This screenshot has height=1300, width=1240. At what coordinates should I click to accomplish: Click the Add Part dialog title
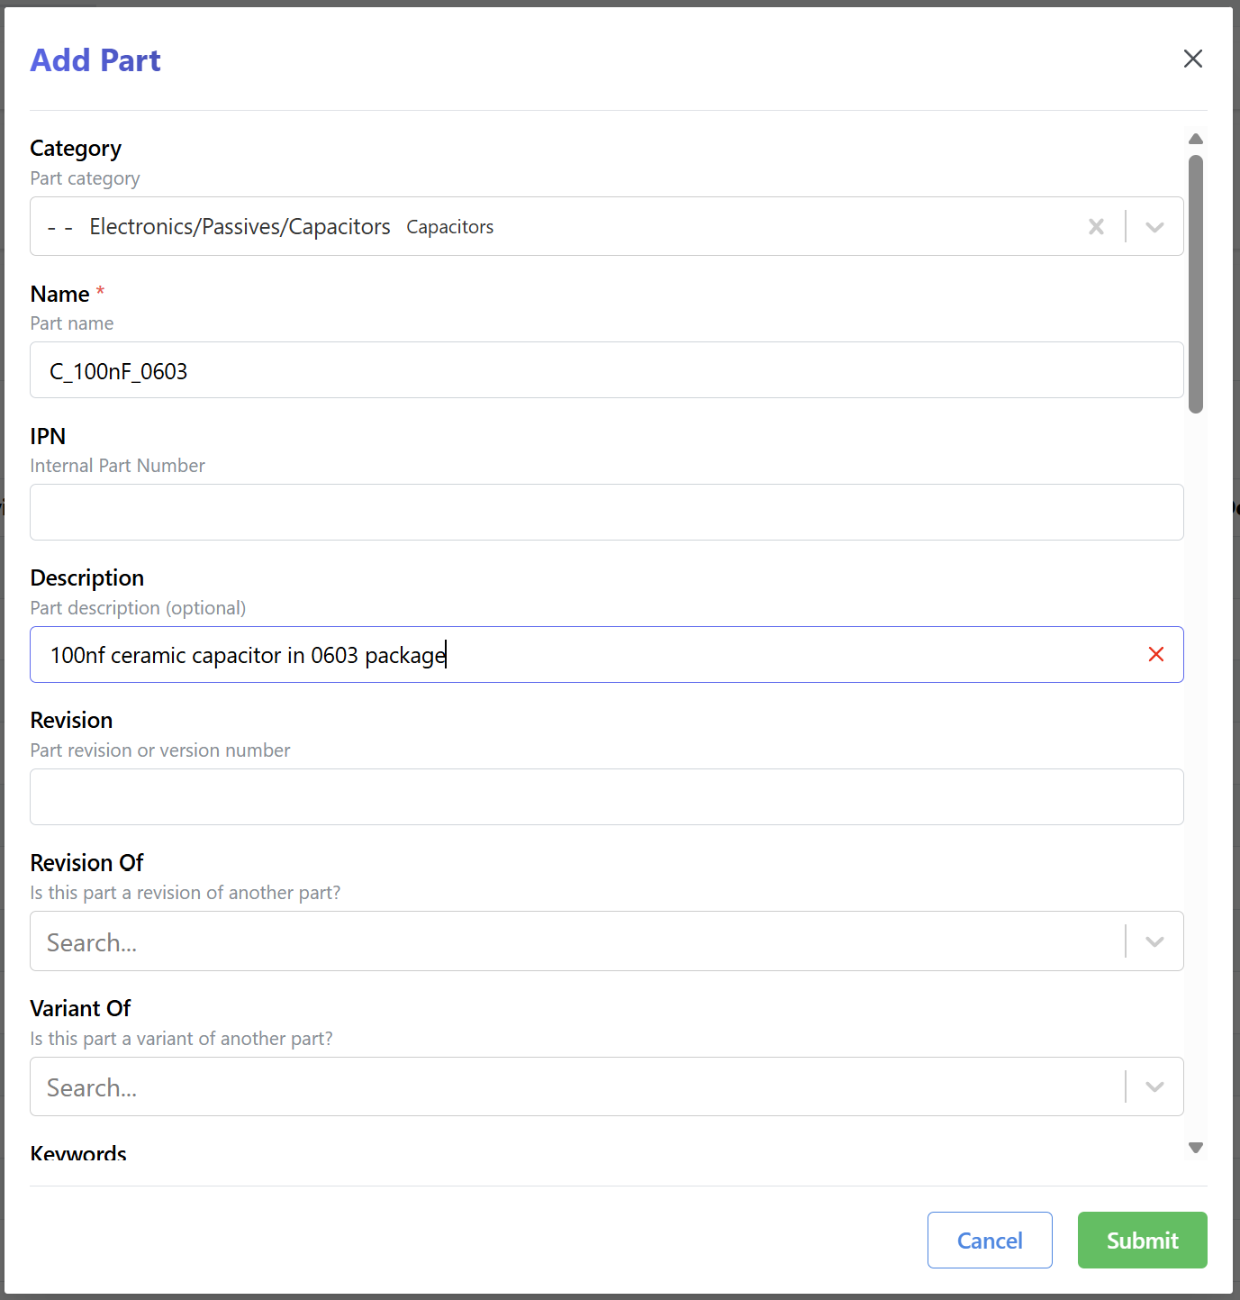pyautogui.click(x=95, y=60)
